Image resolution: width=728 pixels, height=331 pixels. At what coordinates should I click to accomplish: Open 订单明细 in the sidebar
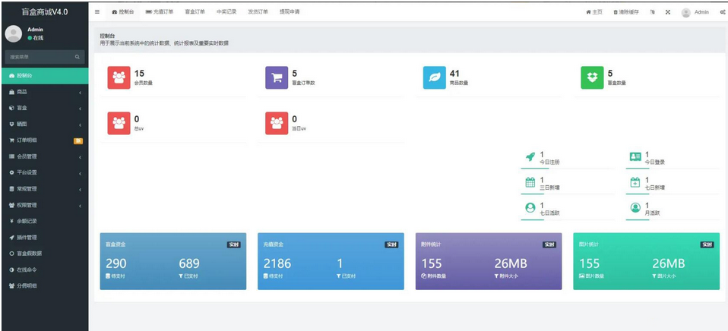(x=45, y=140)
